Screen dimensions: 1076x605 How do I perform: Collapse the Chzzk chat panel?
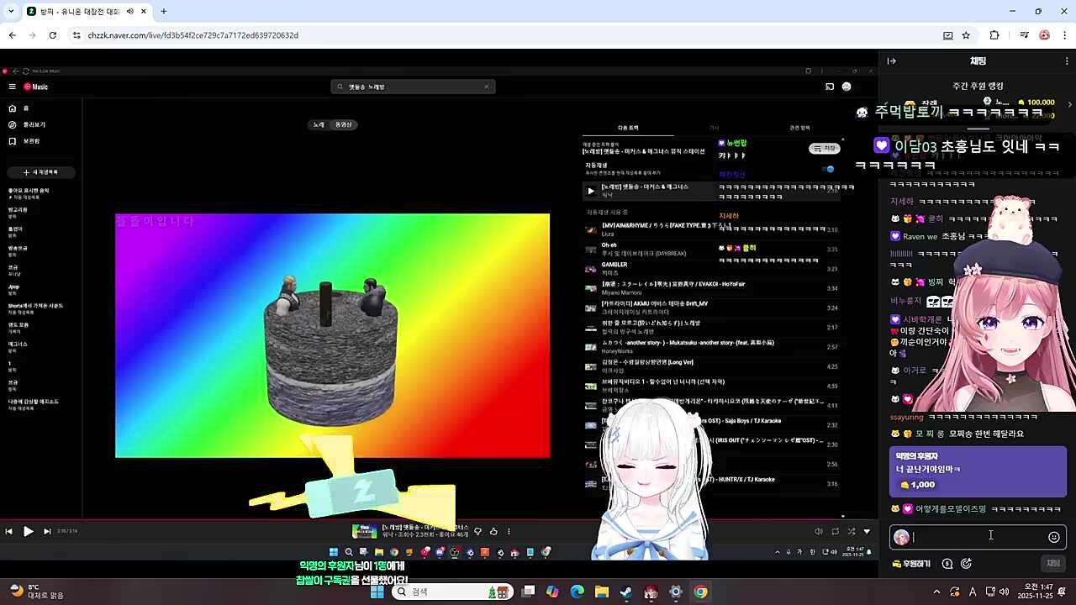[892, 60]
